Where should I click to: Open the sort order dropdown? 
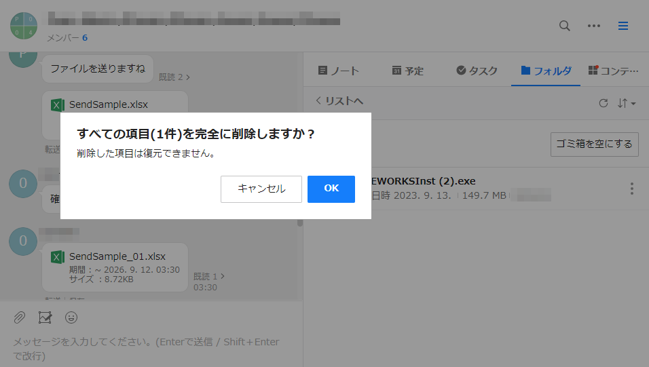click(626, 103)
